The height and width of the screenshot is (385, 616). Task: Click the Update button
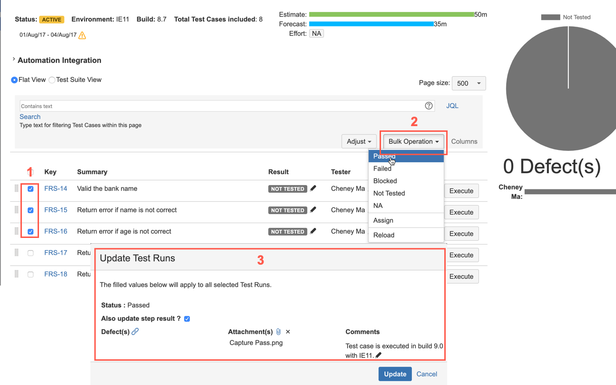tap(395, 374)
